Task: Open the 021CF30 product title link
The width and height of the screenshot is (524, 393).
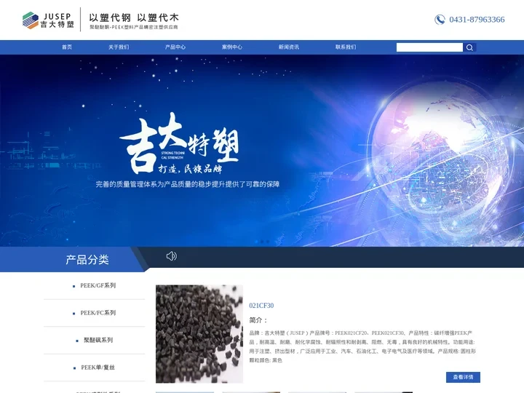Action: (261, 306)
